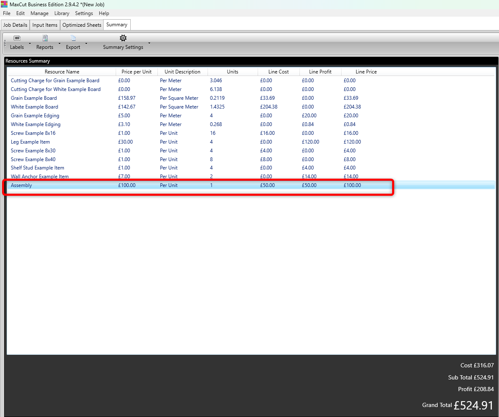Screen dimensions: 499x417
Task: Switch to the Input Items tab
Action: tap(45, 25)
